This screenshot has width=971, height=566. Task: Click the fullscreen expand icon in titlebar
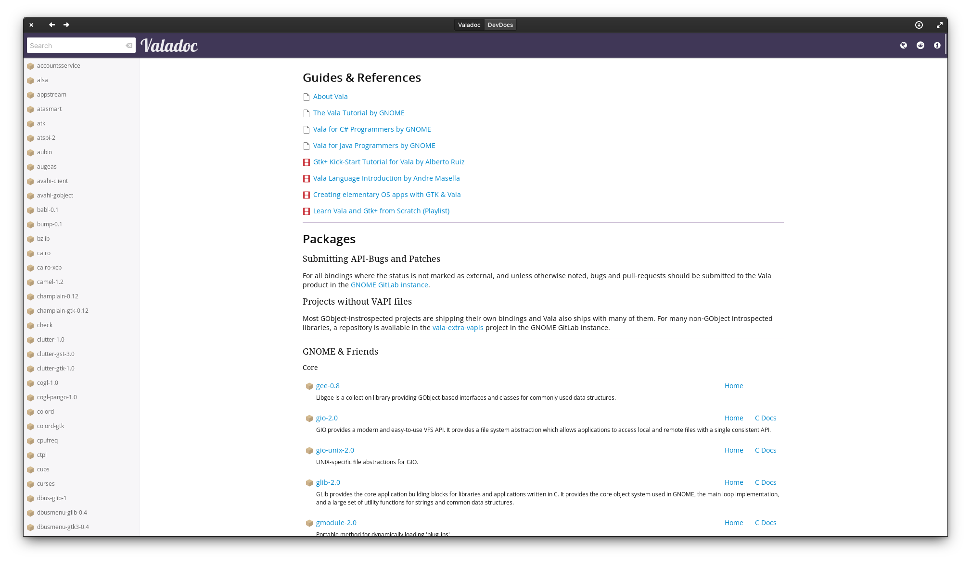(x=940, y=25)
